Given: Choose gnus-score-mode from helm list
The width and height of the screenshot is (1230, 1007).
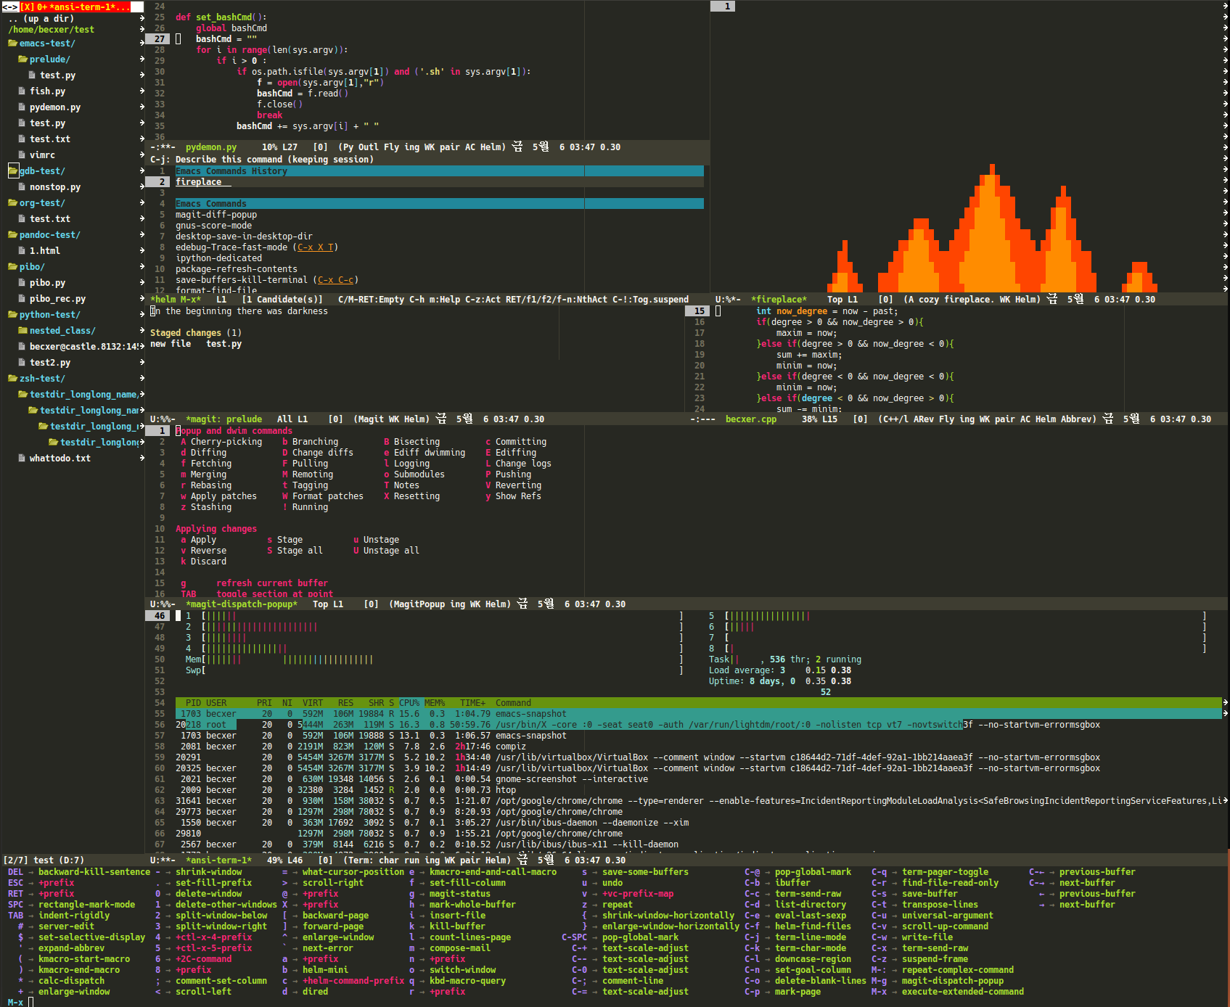Looking at the screenshot, I should [213, 226].
